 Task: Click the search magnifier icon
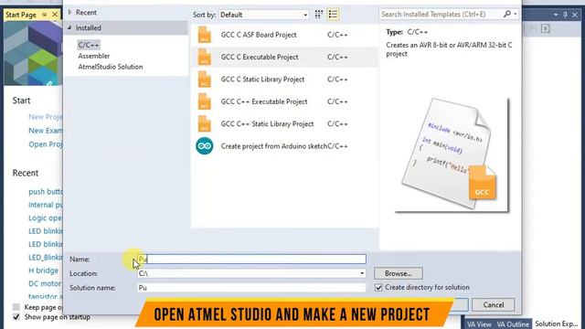coord(506,15)
